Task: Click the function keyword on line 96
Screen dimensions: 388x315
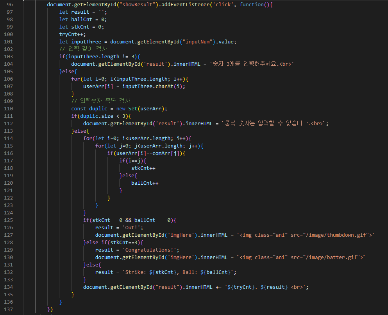Action: click(x=251, y=4)
